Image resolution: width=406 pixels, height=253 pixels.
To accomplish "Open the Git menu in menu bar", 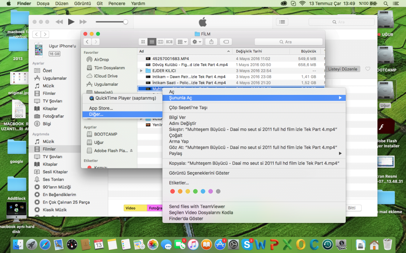I will 100,3.
